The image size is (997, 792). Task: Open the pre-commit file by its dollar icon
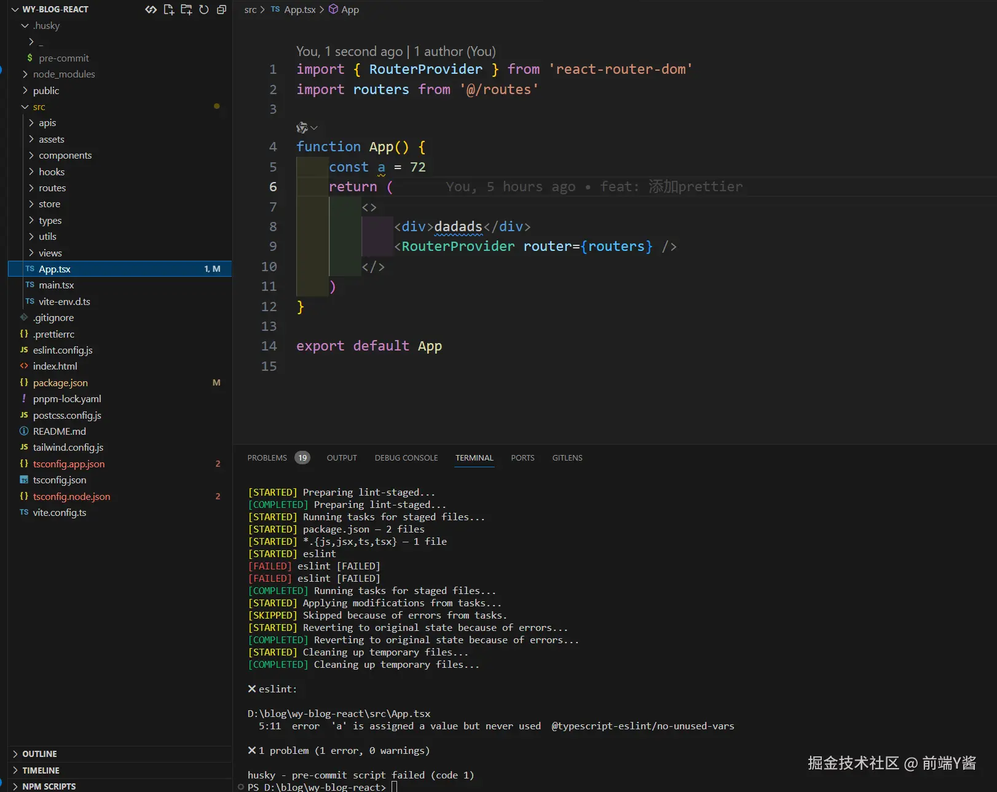(30, 58)
